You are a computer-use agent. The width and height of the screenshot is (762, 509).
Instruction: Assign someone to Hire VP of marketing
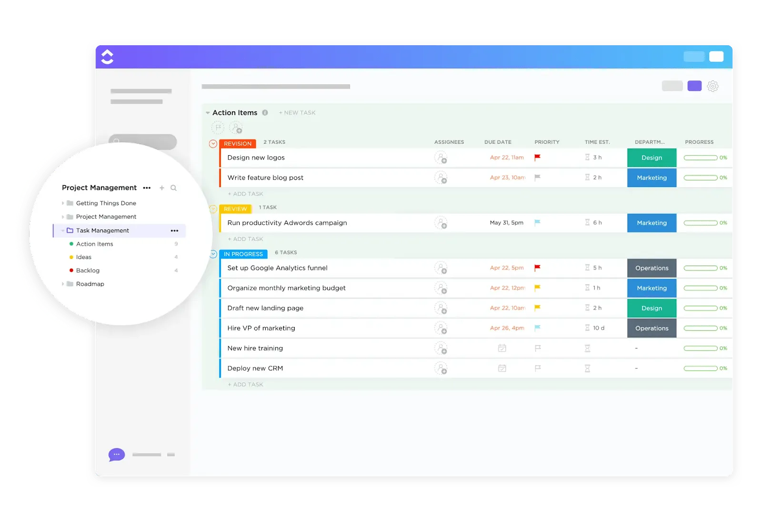tap(441, 328)
